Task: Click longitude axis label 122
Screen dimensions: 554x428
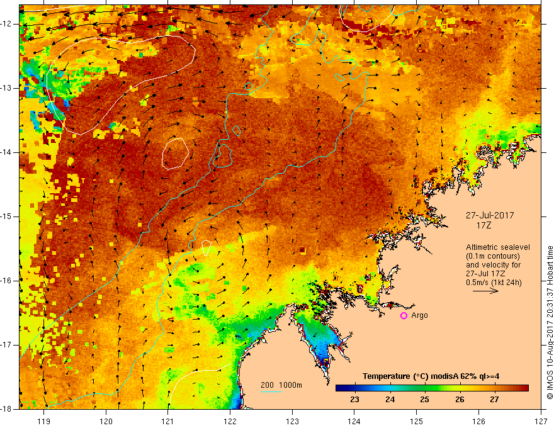Action: click(230, 421)
